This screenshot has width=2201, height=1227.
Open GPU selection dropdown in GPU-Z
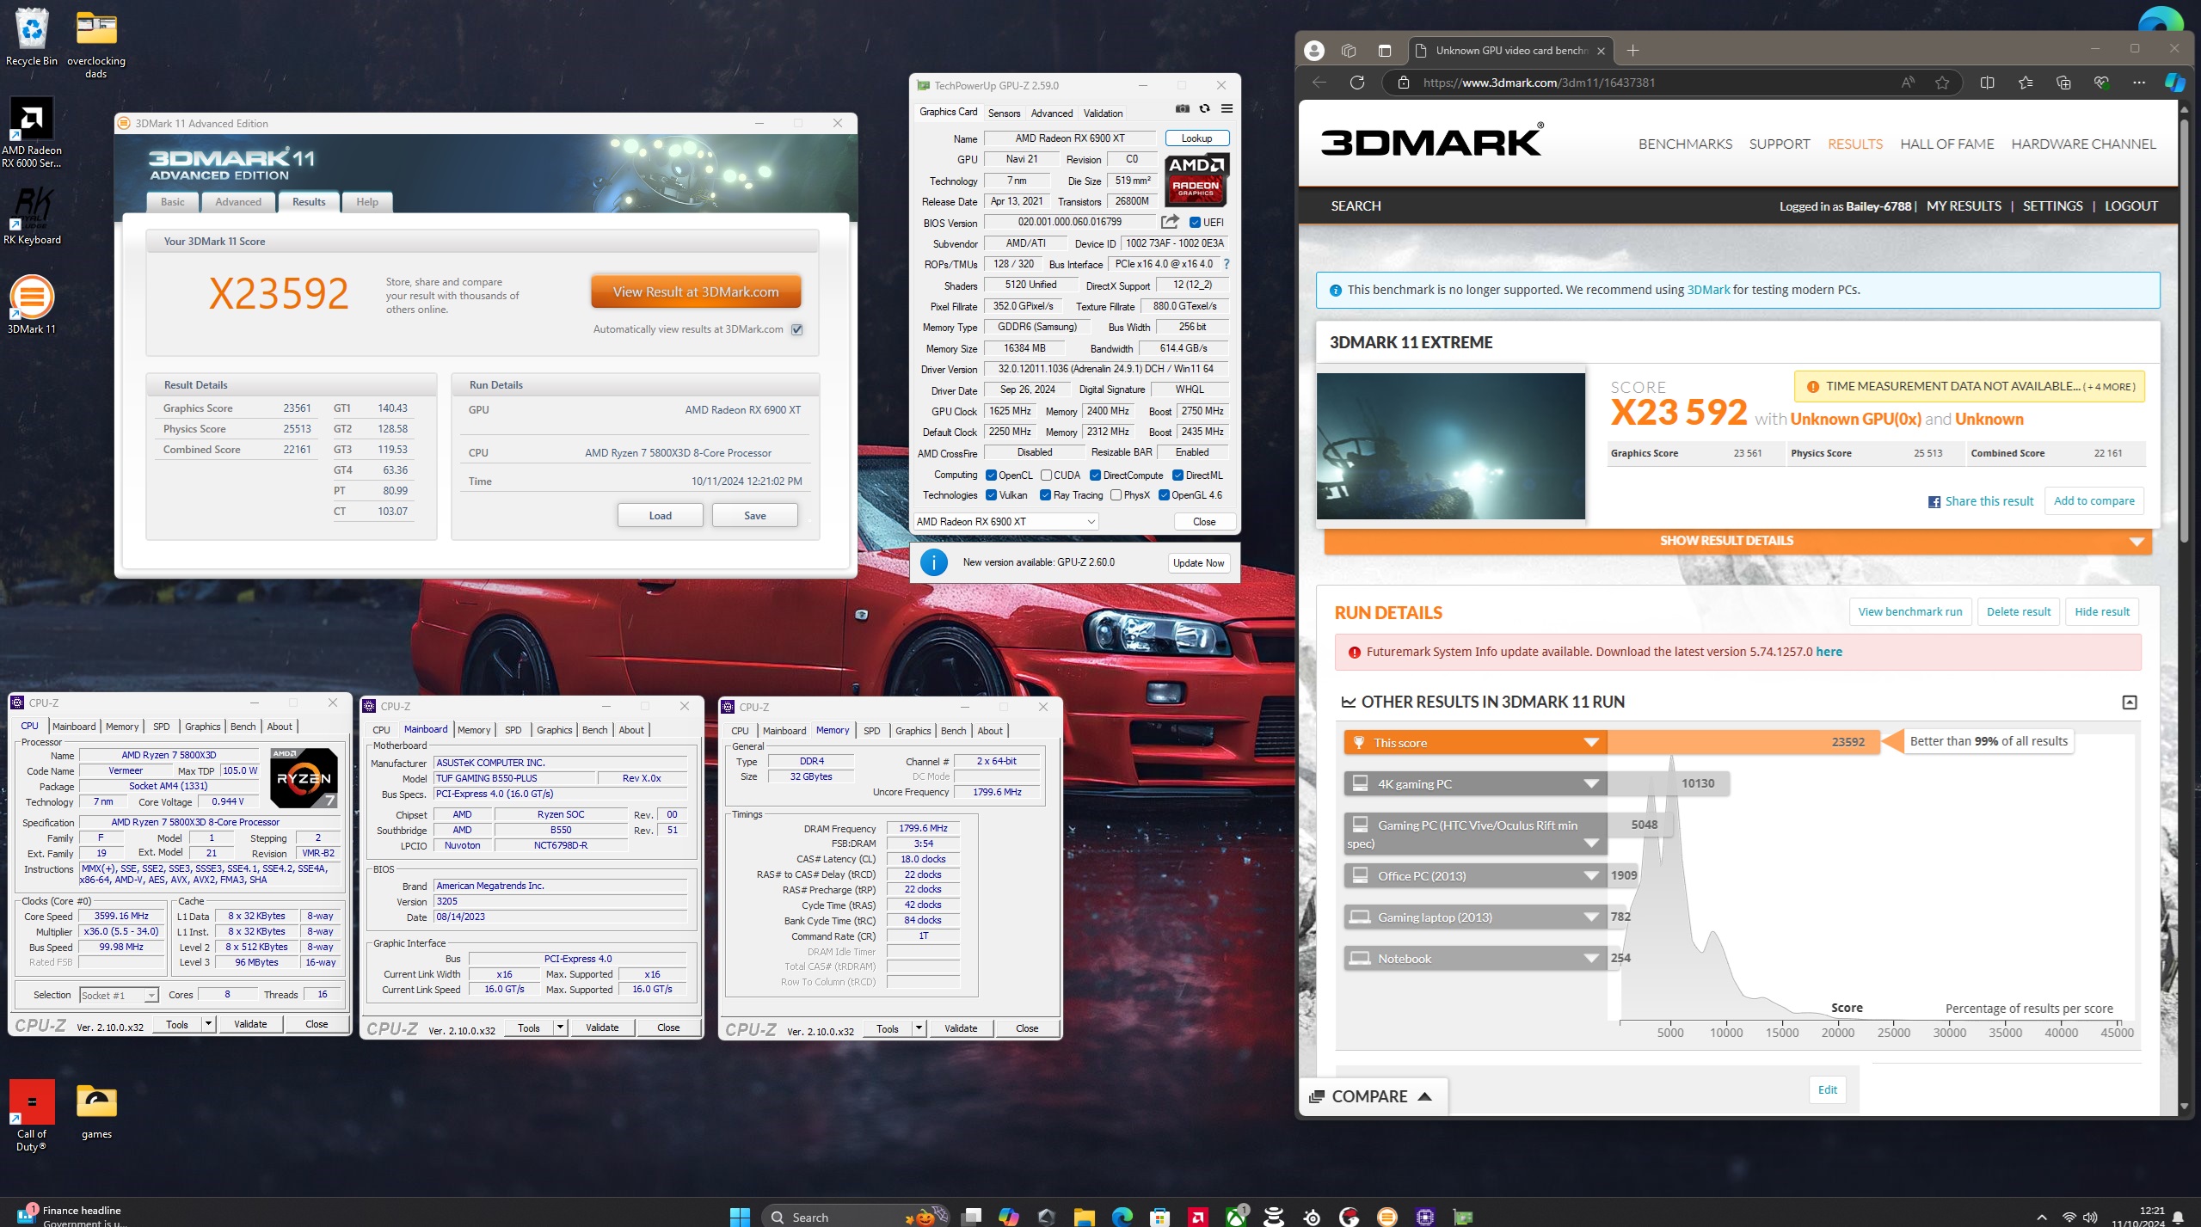(1005, 522)
